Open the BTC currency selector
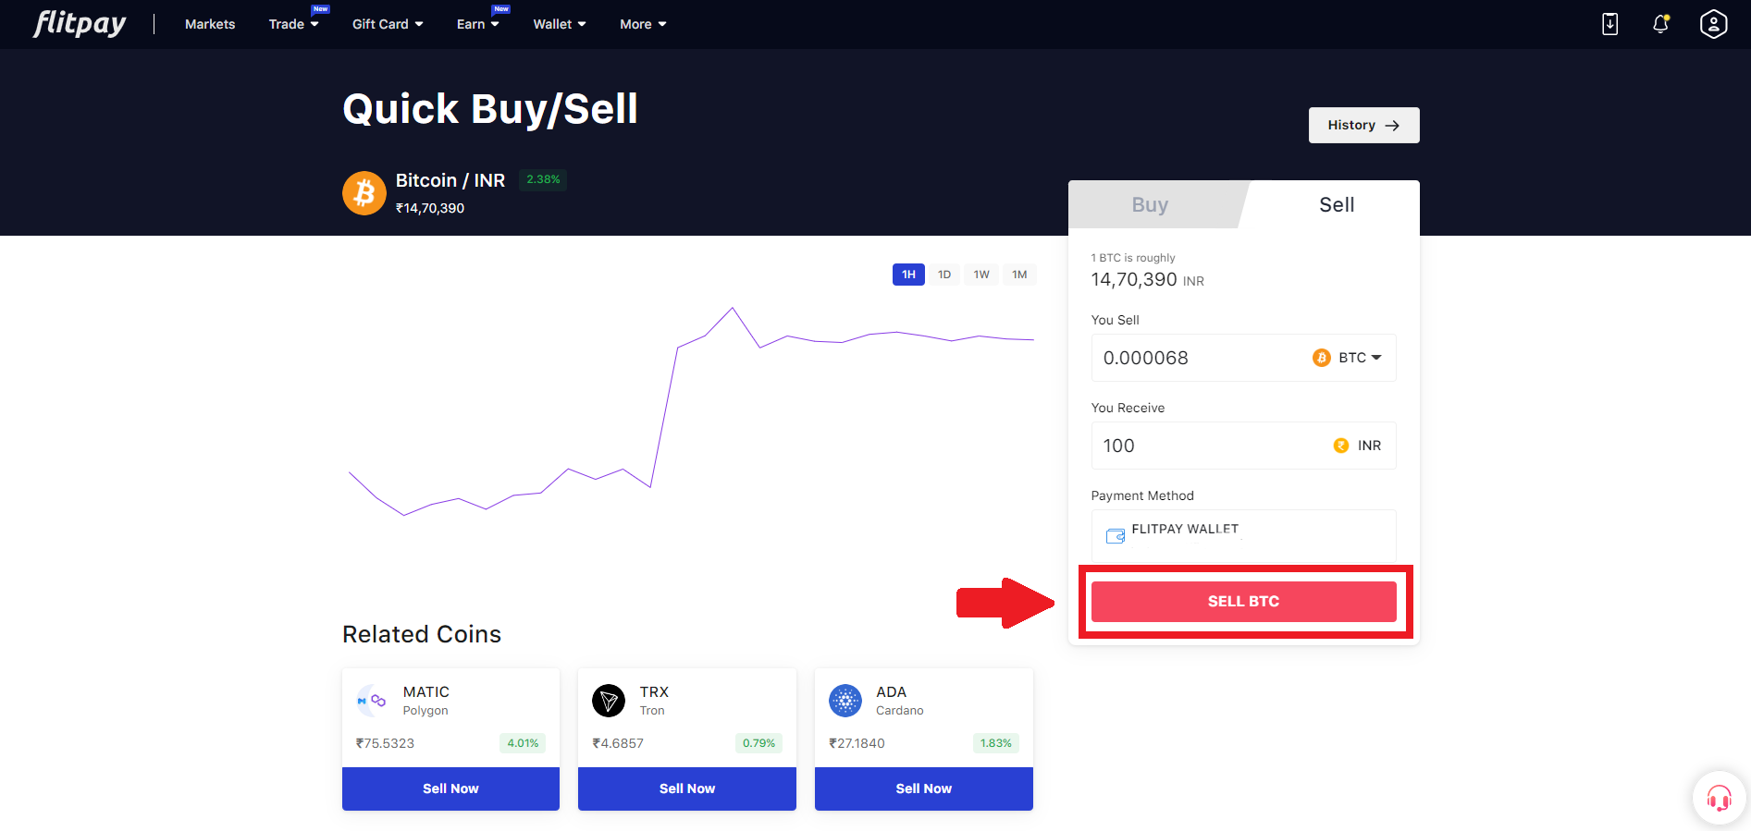Screen dimensions: 1751x831 [1347, 358]
